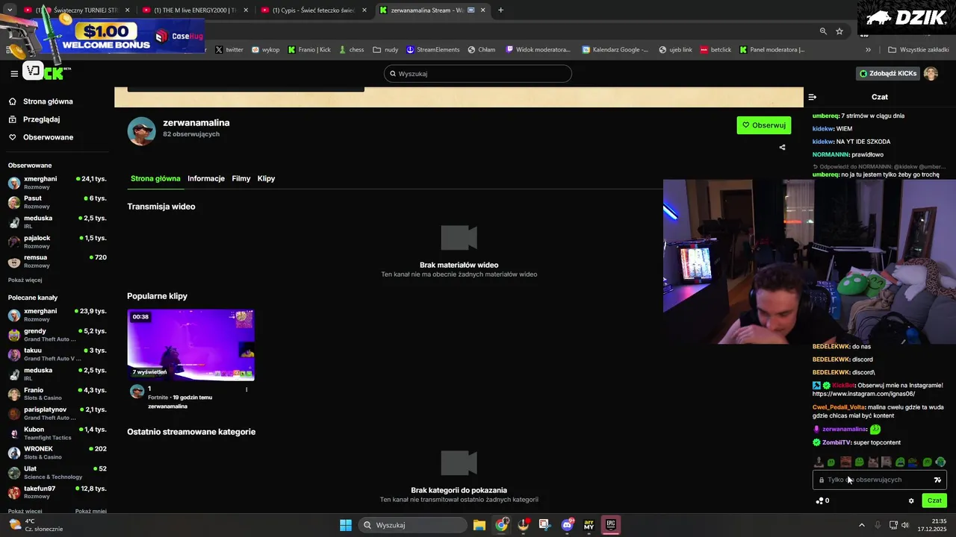Open the nudy bookmarks folder
Image resolution: width=956 pixels, height=537 pixels.
[x=385, y=50]
